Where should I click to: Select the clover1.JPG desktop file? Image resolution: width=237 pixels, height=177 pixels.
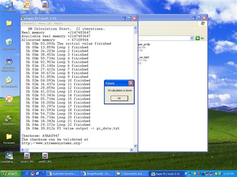click(x=27, y=158)
